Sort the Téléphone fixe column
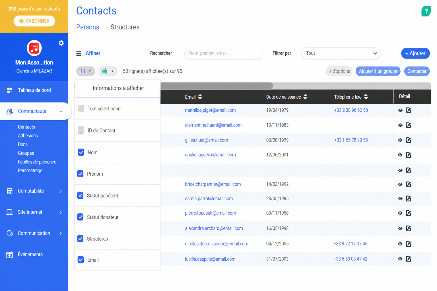Viewport: 437px width, 291px height. 366,97
